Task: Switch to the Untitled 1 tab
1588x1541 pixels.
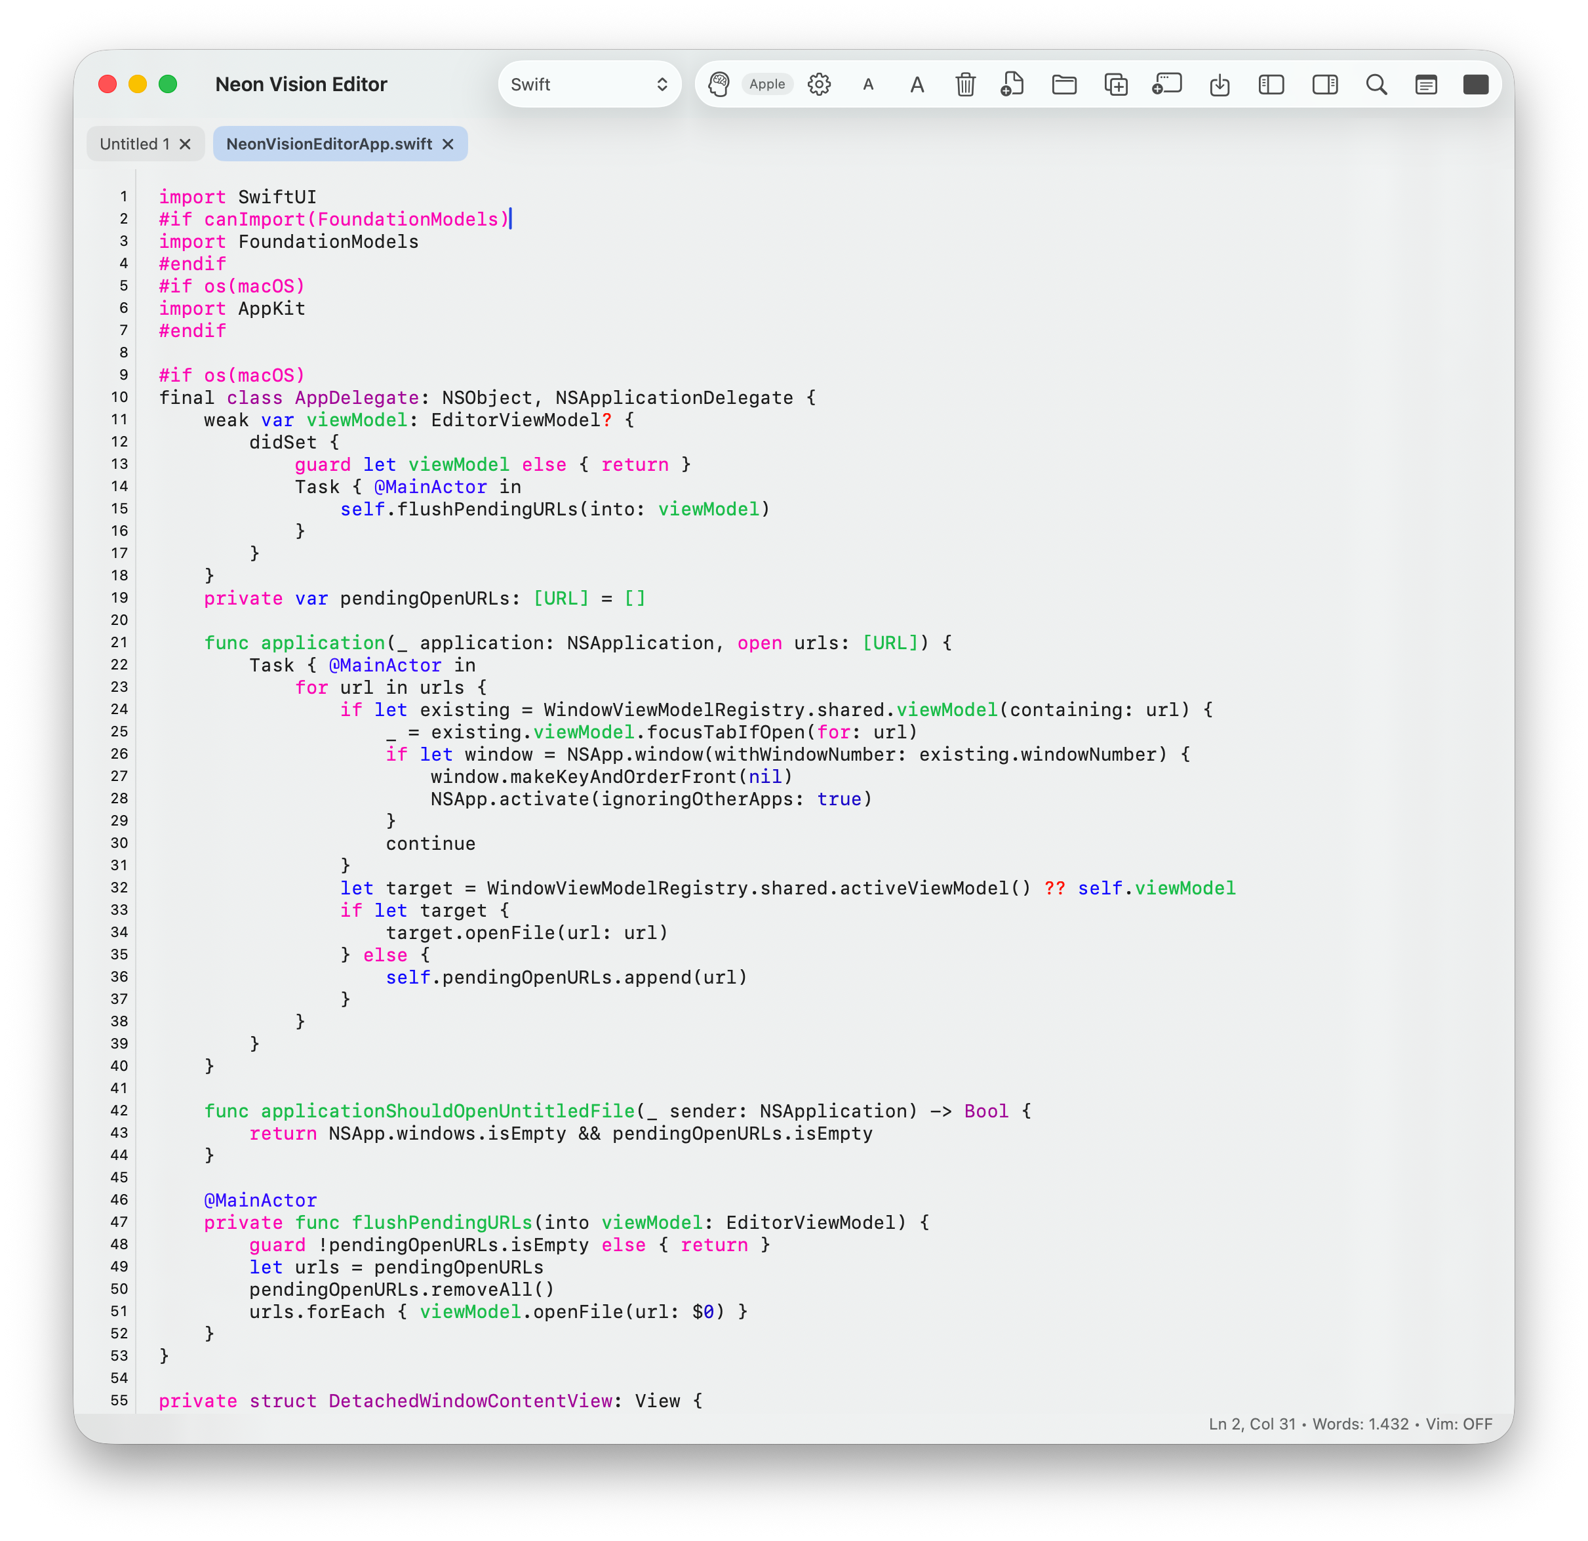Action: coord(135,144)
